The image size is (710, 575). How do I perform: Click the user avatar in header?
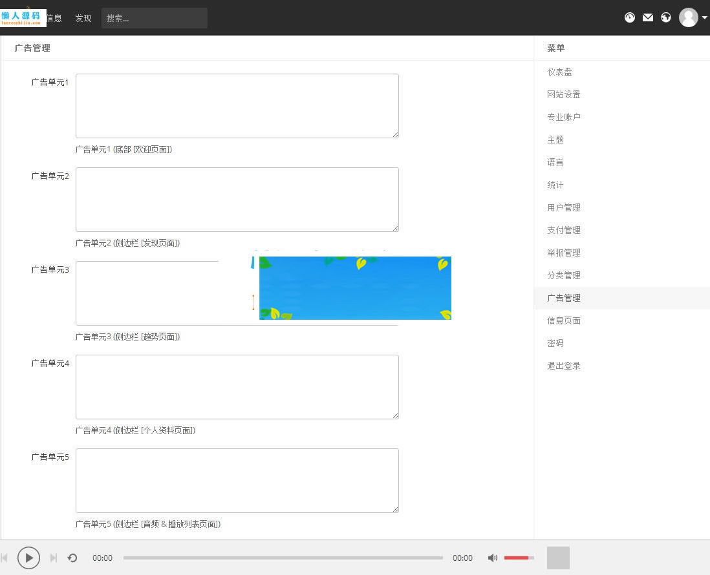(688, 17)
